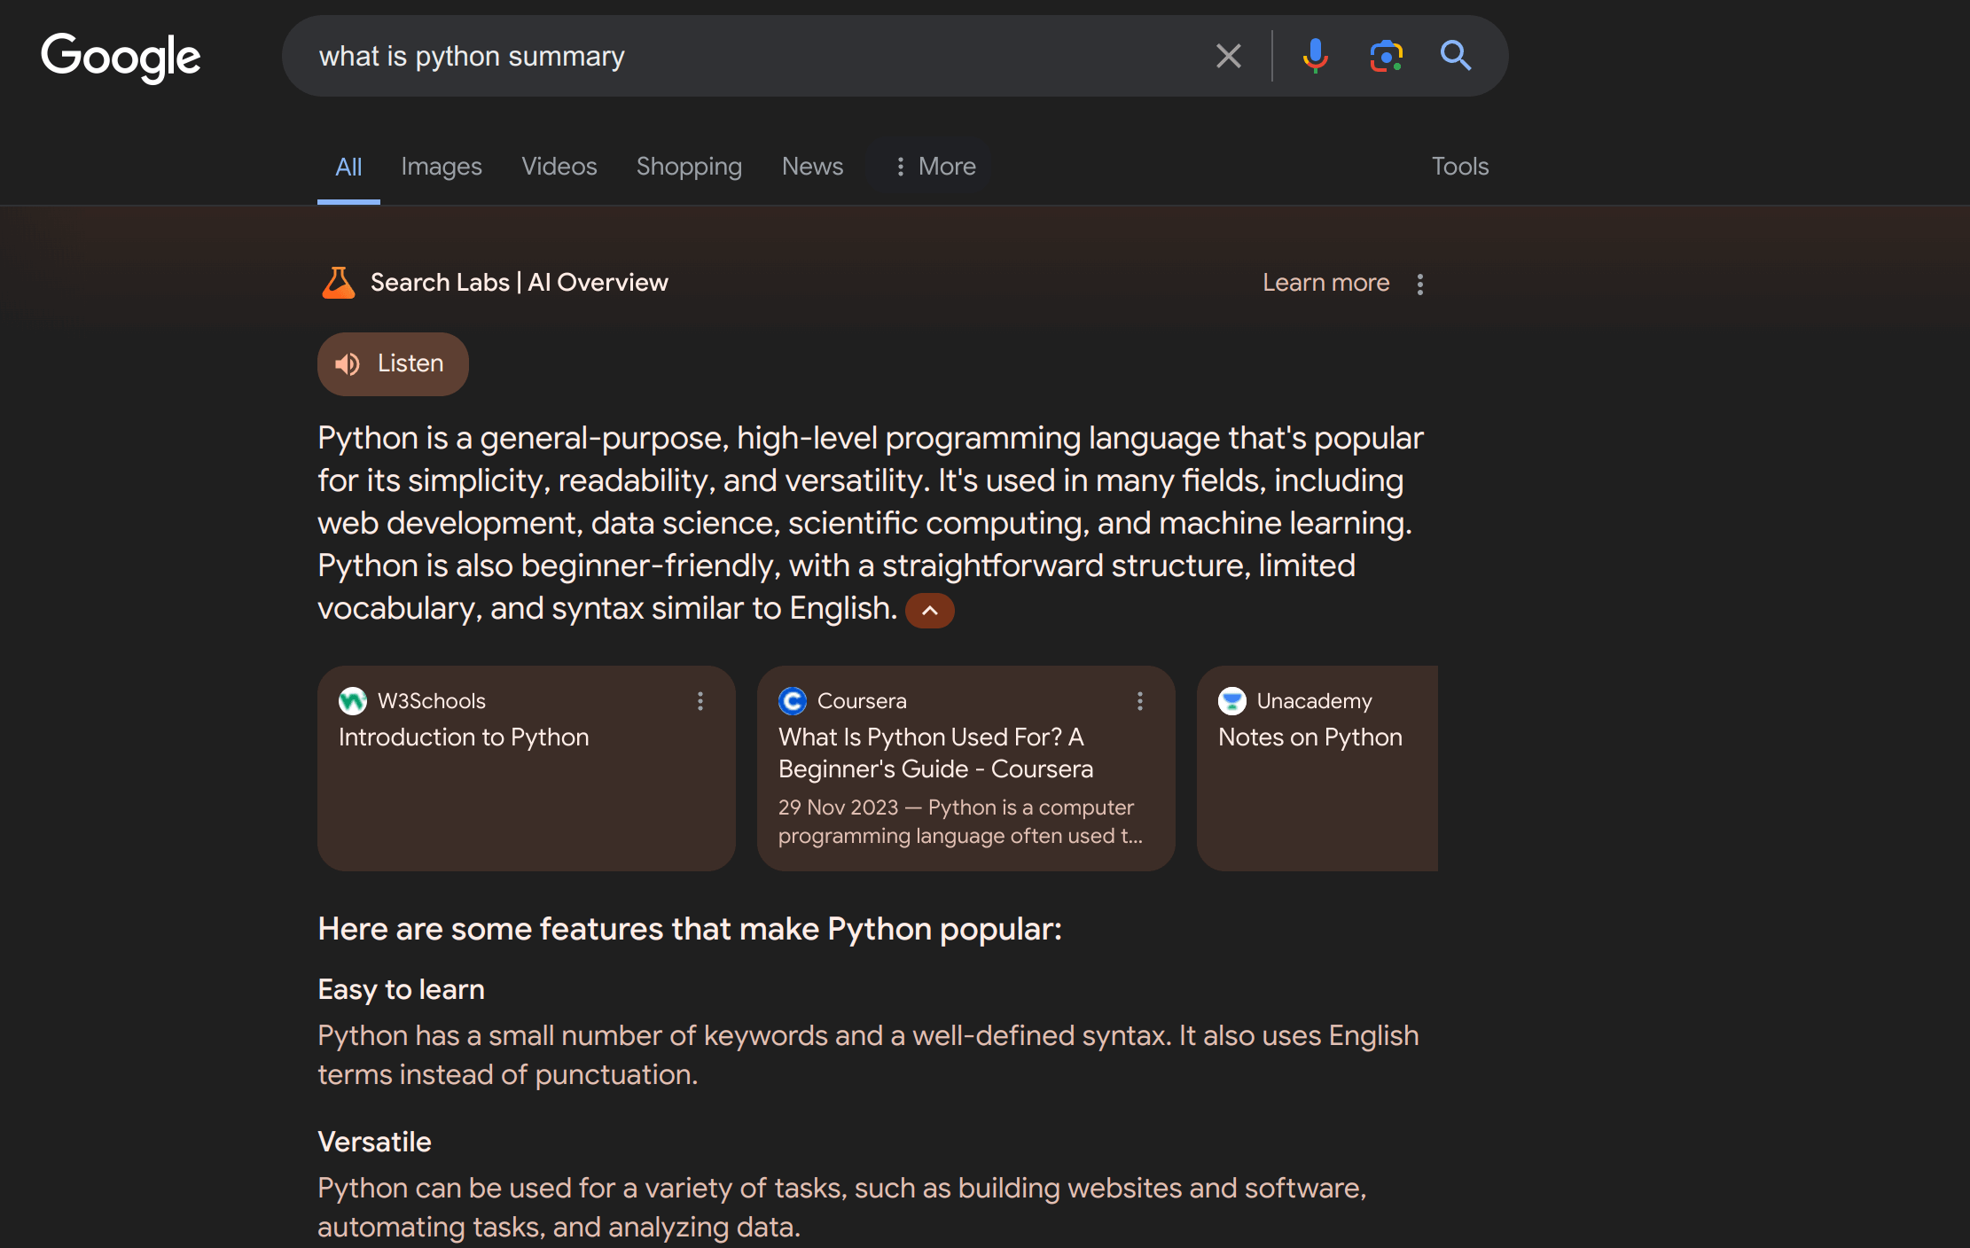Open Tools for search filtering
This screenshot has width=1970, height=1248.
point(1459,166)
